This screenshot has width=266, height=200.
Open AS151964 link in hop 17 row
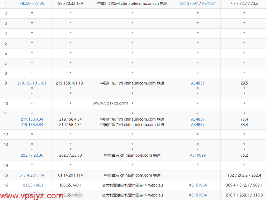click(198, 195)
